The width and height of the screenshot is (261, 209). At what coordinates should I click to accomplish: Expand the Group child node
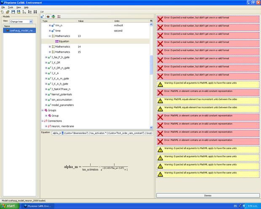coord(46,116)
